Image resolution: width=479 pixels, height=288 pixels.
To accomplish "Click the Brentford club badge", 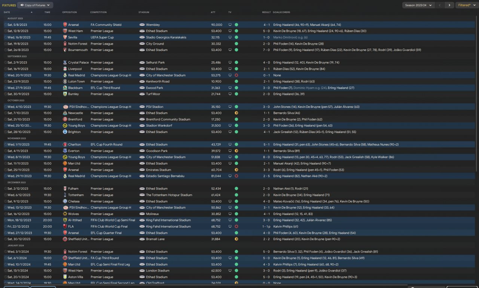I will (x=65, y=119).
